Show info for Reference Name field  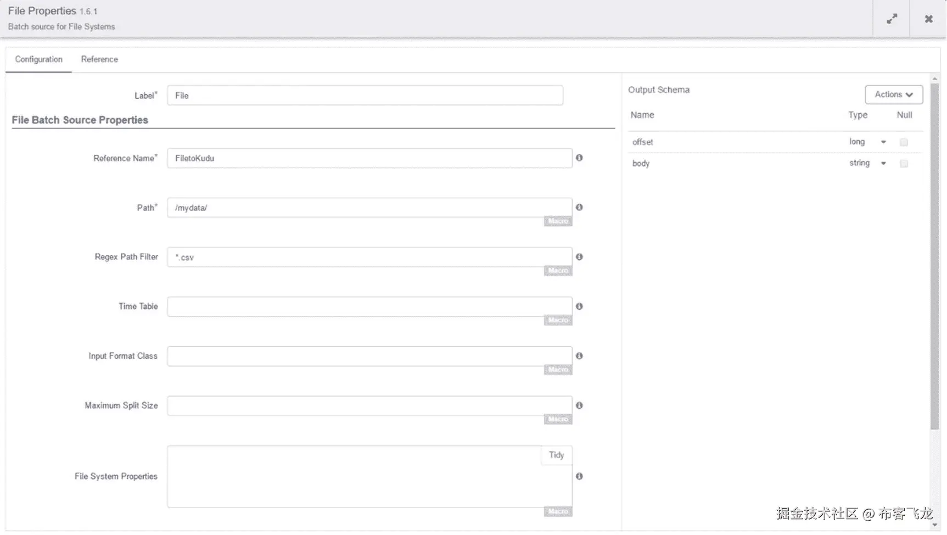579,158
